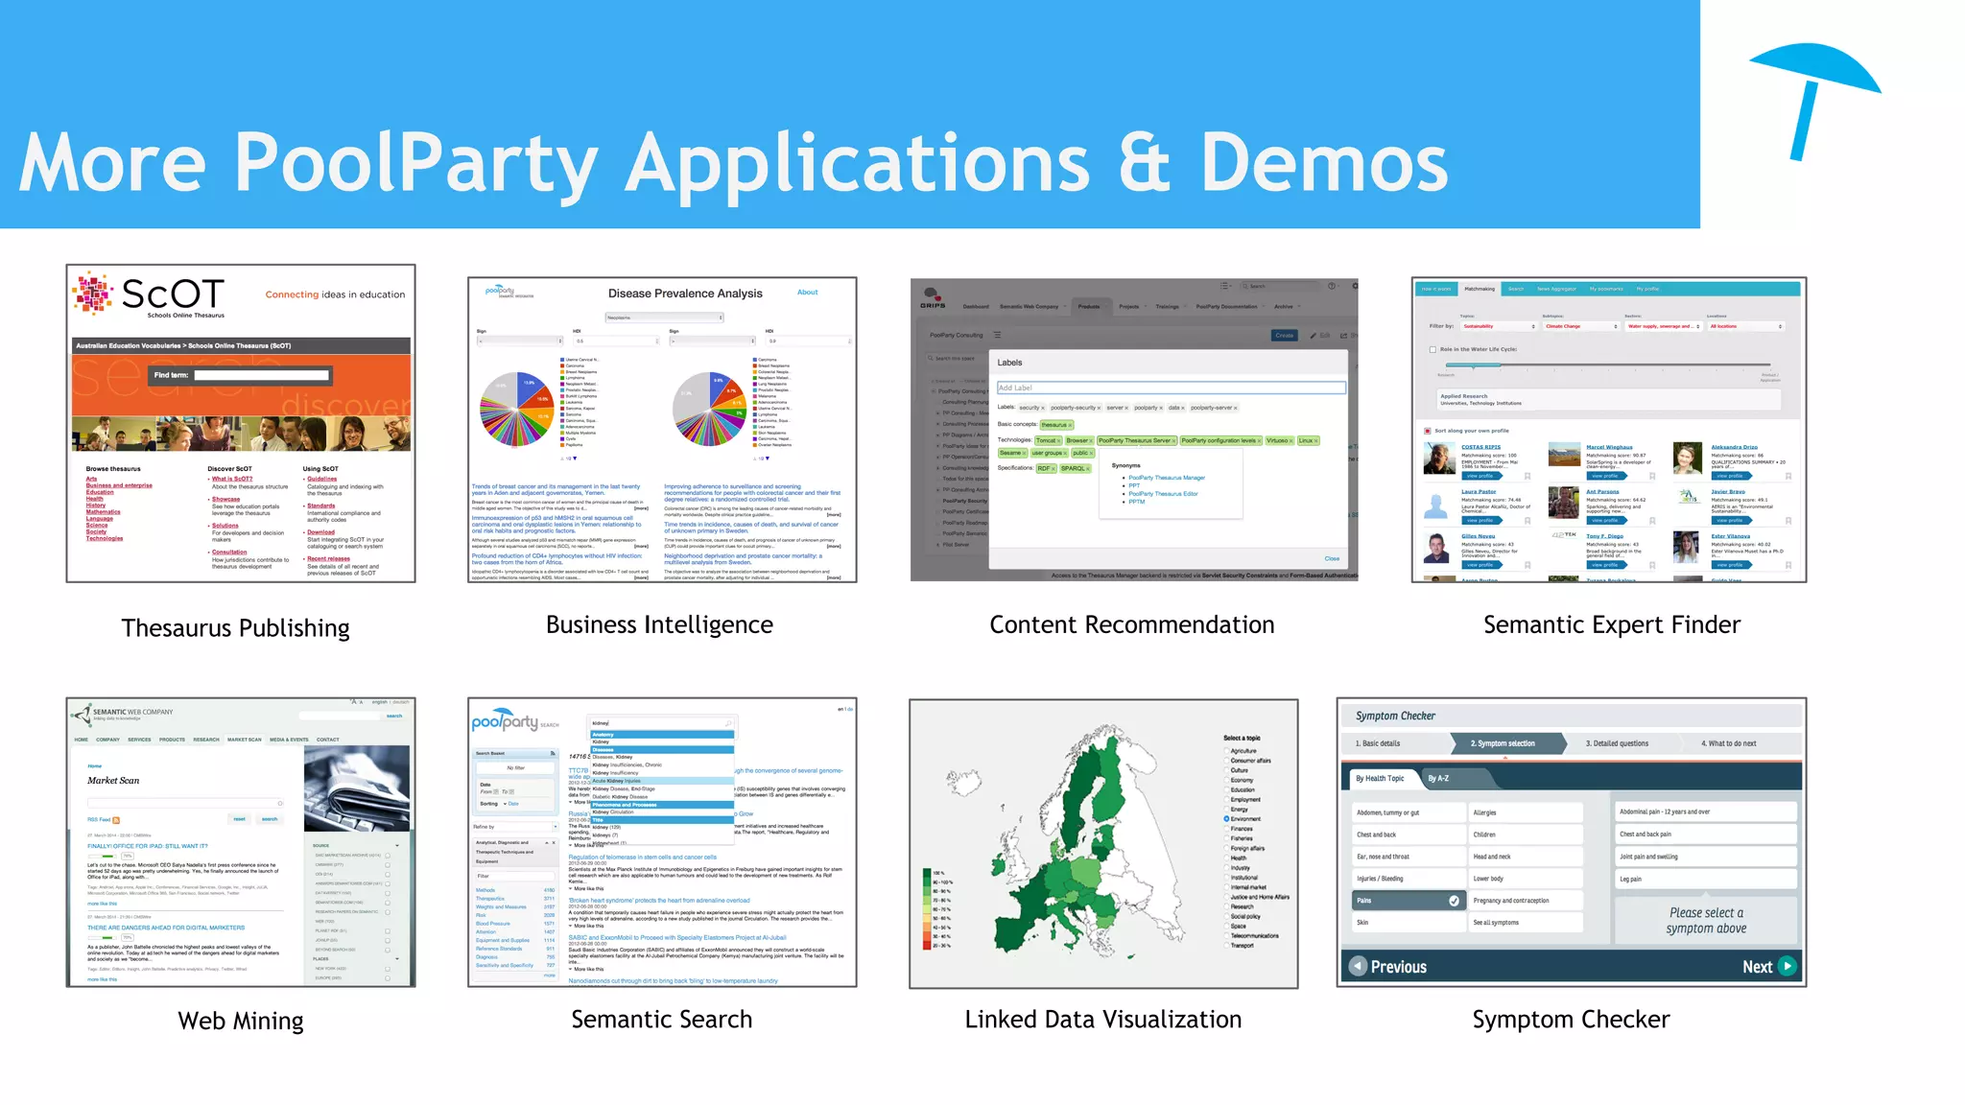1965x1105 pixels.
Task: Click the COSTAS RIPIS profile name
Action: coord(1480,447)
